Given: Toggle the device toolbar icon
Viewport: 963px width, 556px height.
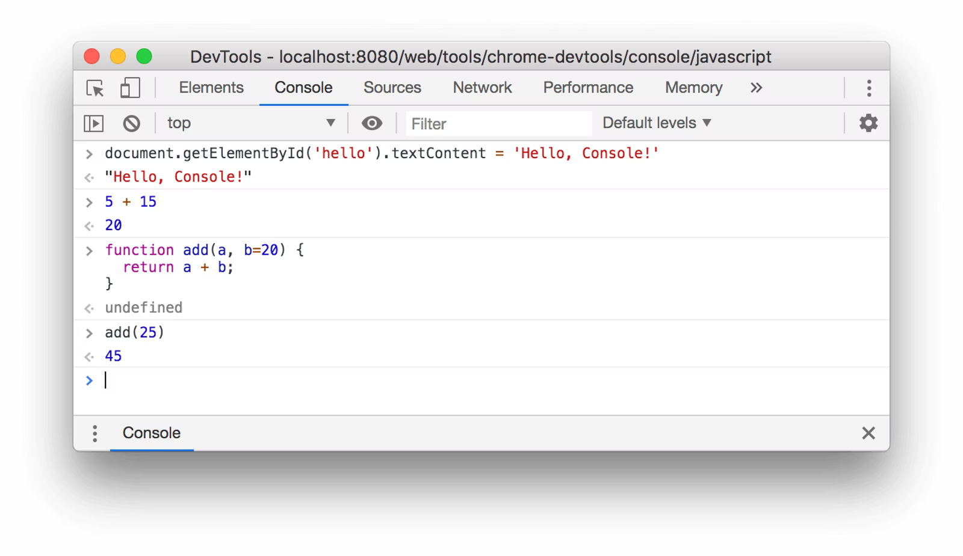Looking at the screenshot, I should (130, 88).
